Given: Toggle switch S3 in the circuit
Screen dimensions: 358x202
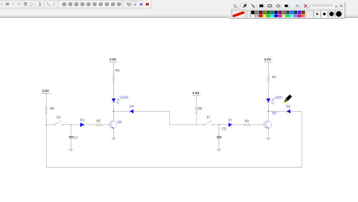Looking at the screenshot, I should click(58, 123).
